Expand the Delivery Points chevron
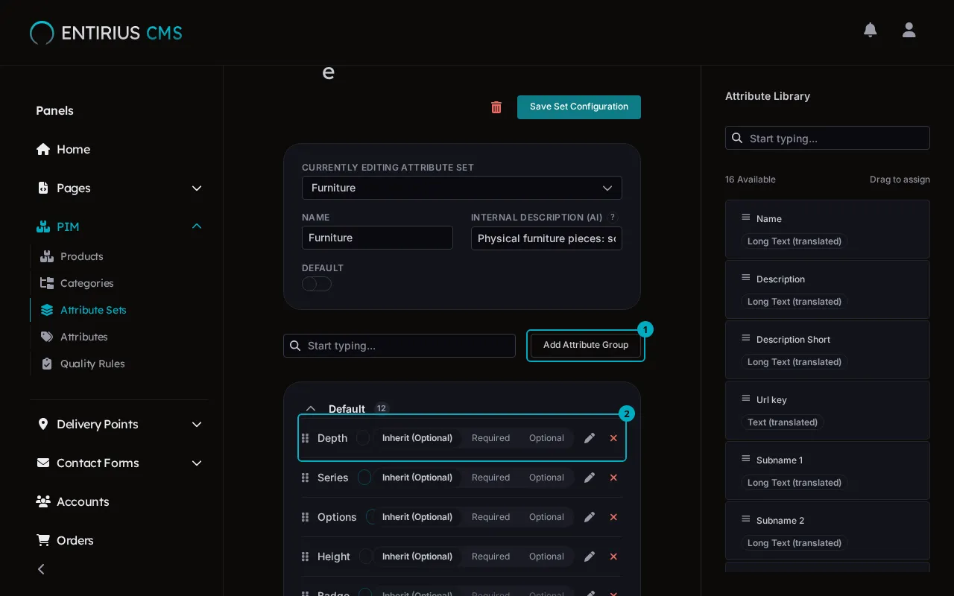The image size is (954, 596). click(x=197, y=424)
